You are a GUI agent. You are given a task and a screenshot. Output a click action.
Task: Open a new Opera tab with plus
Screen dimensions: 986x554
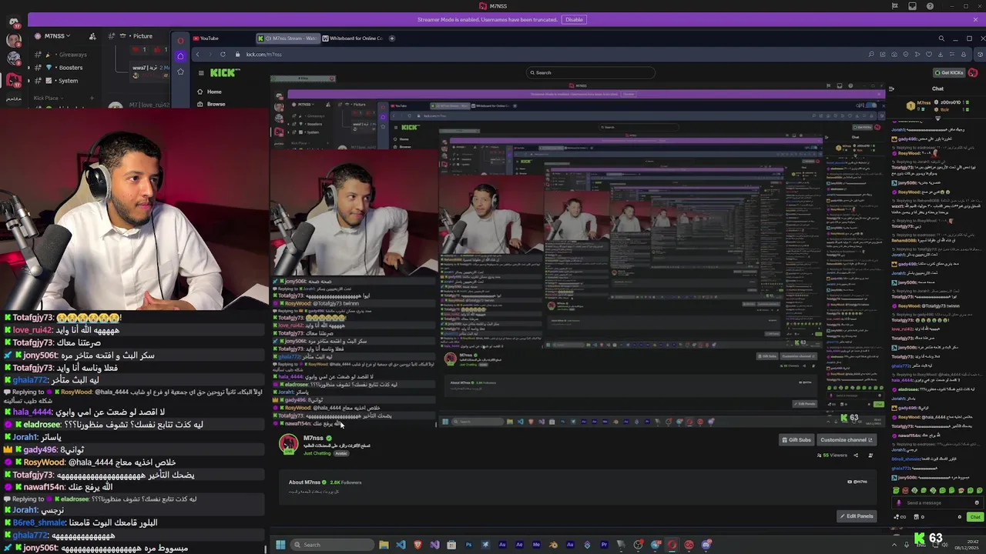[391, 38]
